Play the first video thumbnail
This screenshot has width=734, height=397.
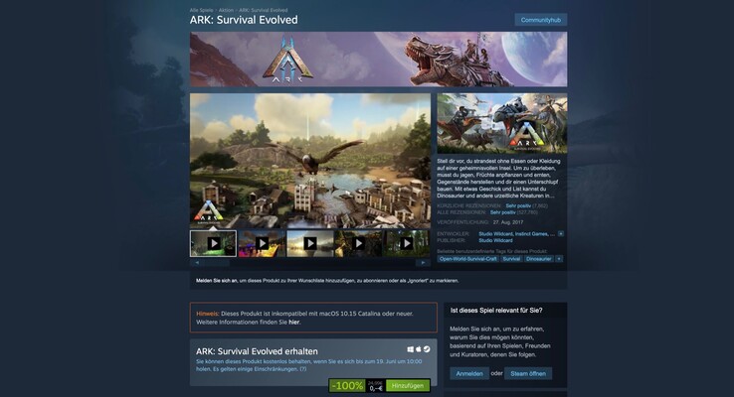(214, 243)
